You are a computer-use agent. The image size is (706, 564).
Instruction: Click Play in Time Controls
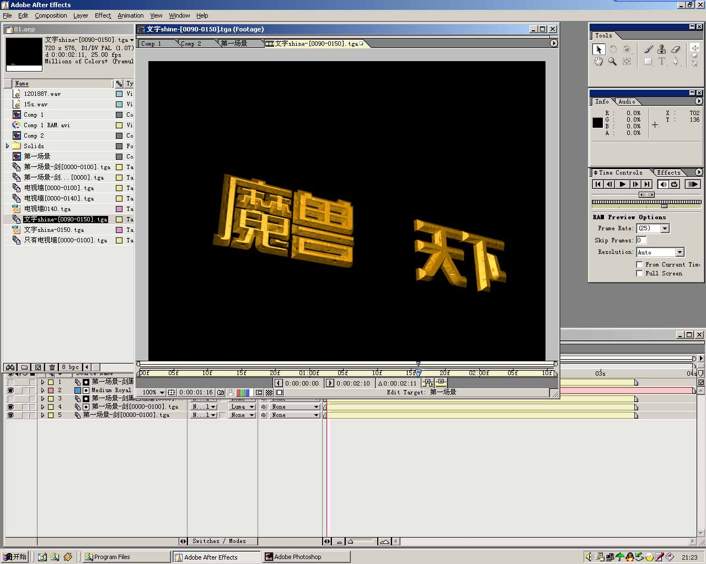tap(622, 185)
